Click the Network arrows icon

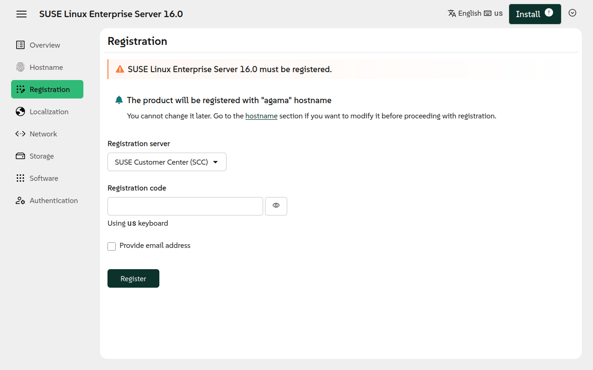[20, 134]
